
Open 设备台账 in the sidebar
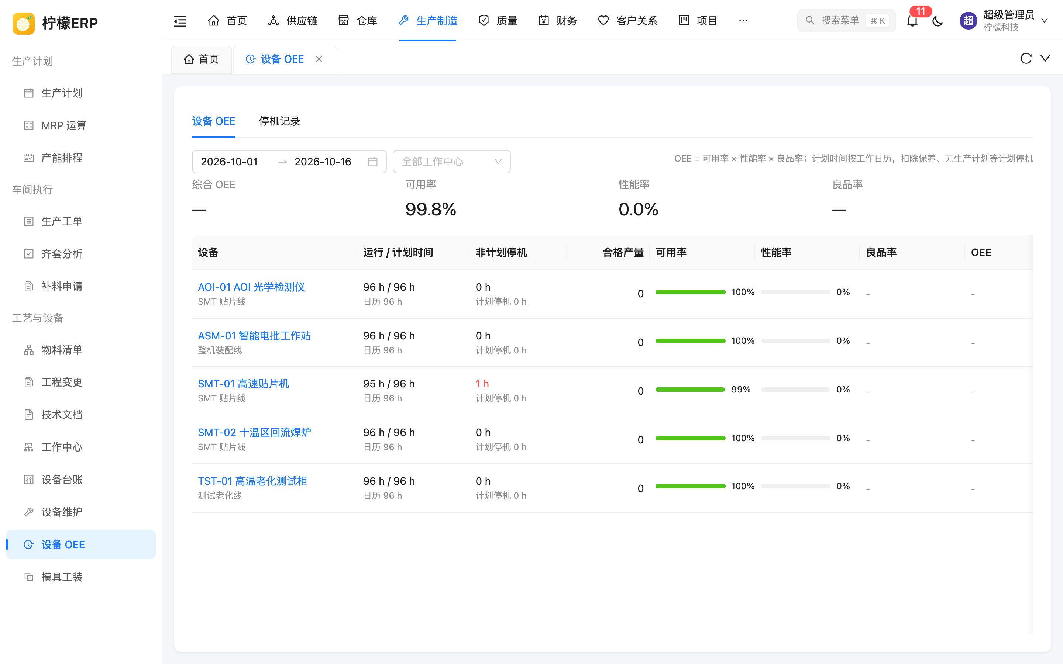[x=81, y=480]
